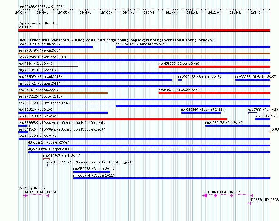Click the 26140k ruler tick label
The image size is (279, 221).
(x=256, y=13)
